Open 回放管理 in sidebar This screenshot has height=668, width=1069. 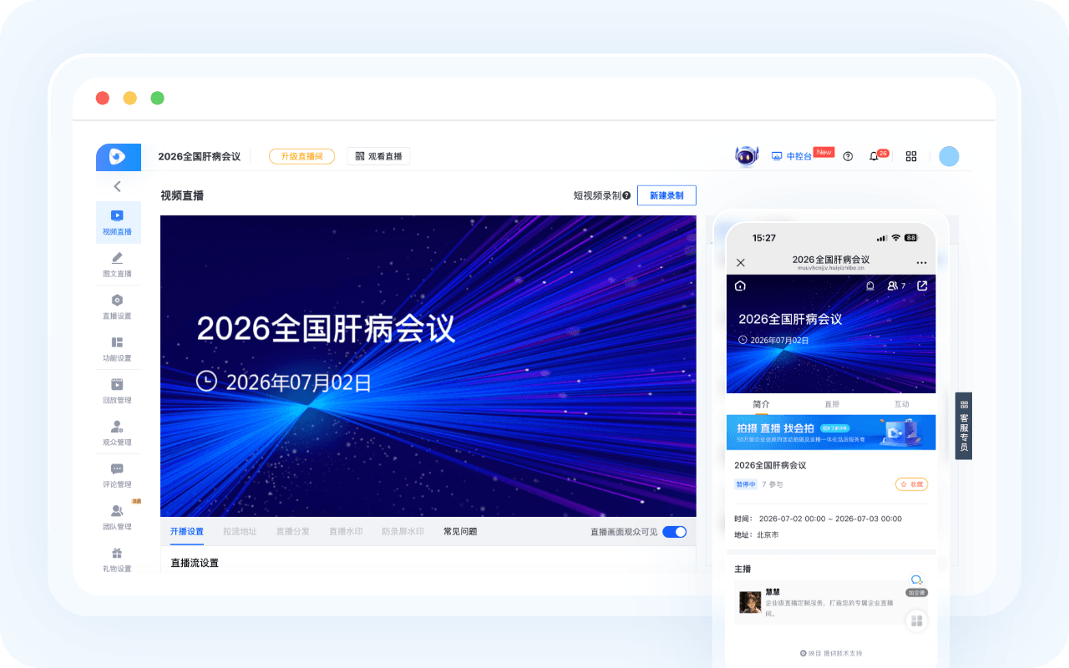click(118, 391)
